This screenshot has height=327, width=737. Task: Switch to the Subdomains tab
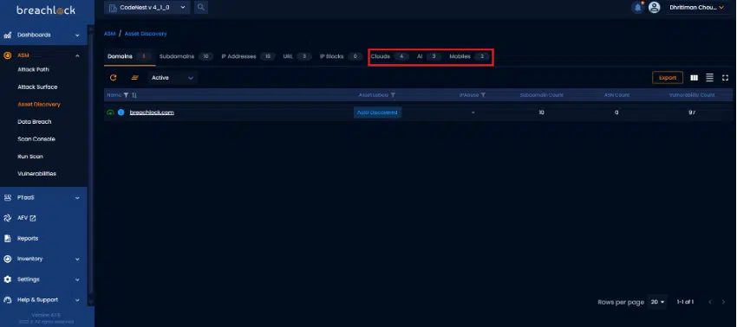pos(186,56)
